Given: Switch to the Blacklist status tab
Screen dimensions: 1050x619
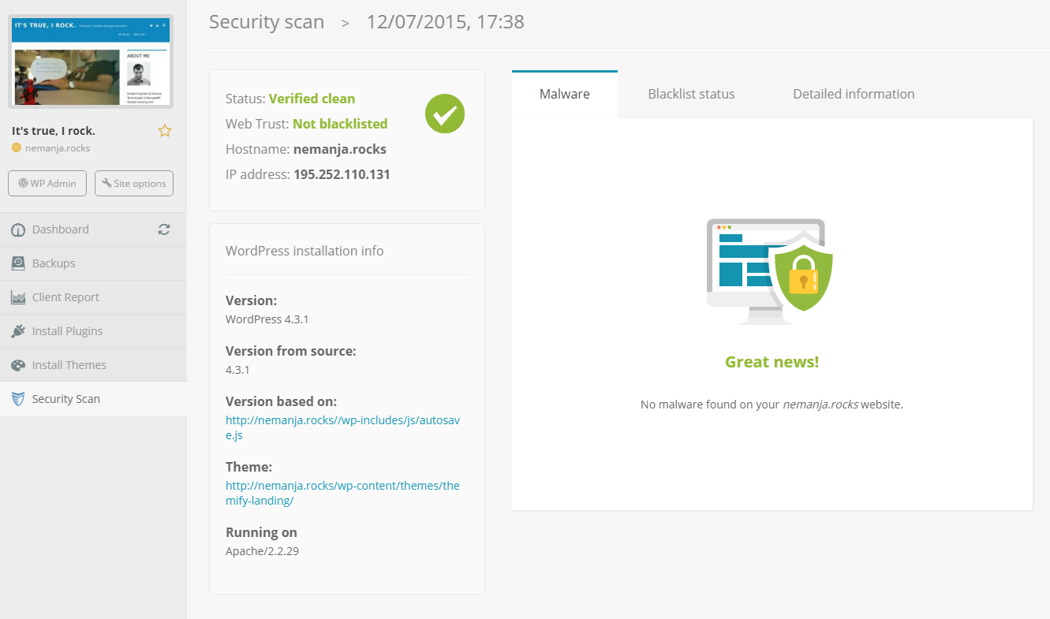Looking at the screenshot, I should pos(691,94).
